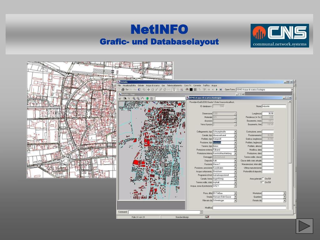Click the binoculars search icon in Map toolbar
The height and width of the screenshot is (240, 320).
click(x=125, y=98)
